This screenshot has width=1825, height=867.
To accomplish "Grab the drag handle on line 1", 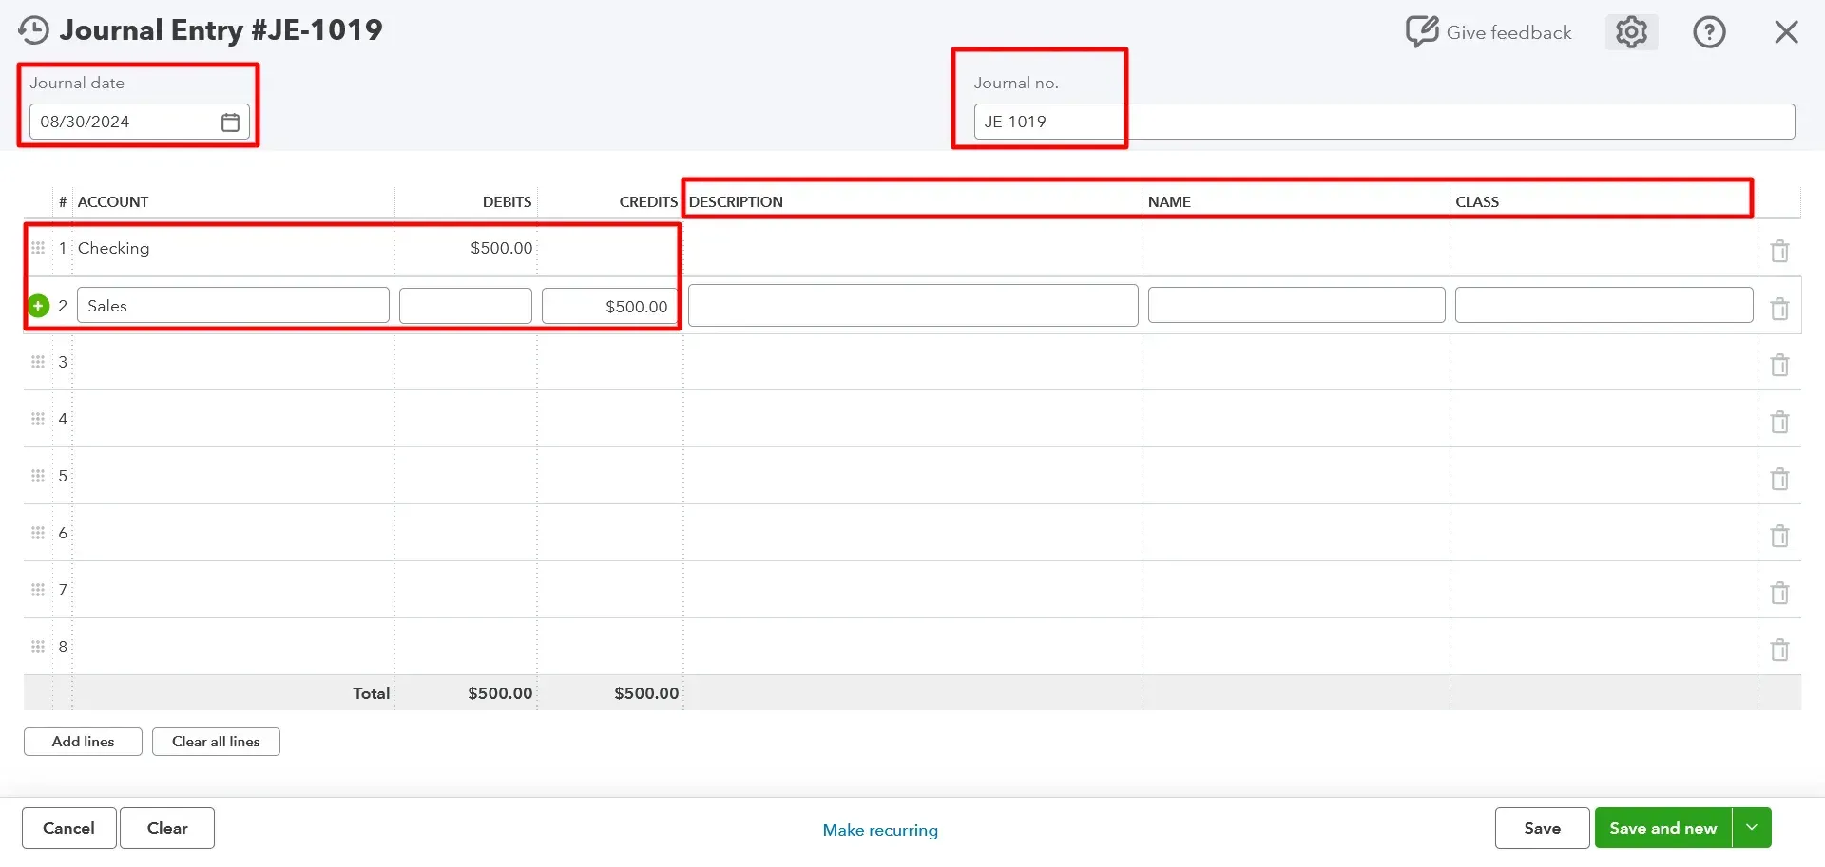I will (x=38, y=248).
